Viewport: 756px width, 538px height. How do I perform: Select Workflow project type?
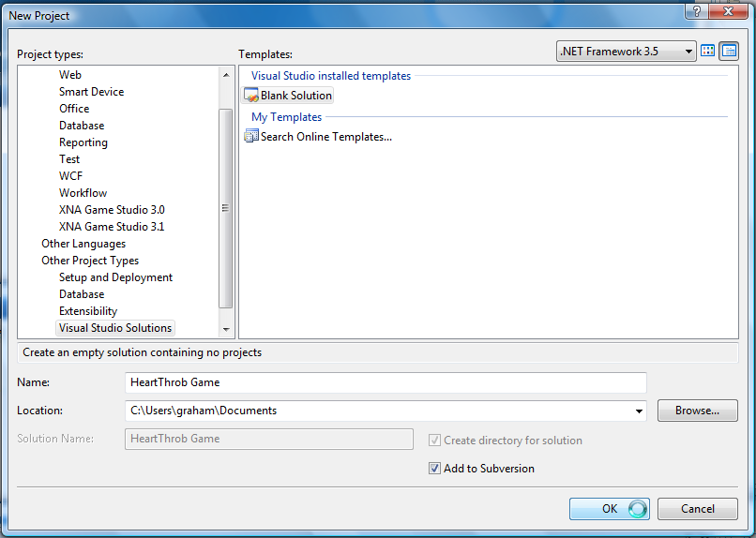pos(83,193)
